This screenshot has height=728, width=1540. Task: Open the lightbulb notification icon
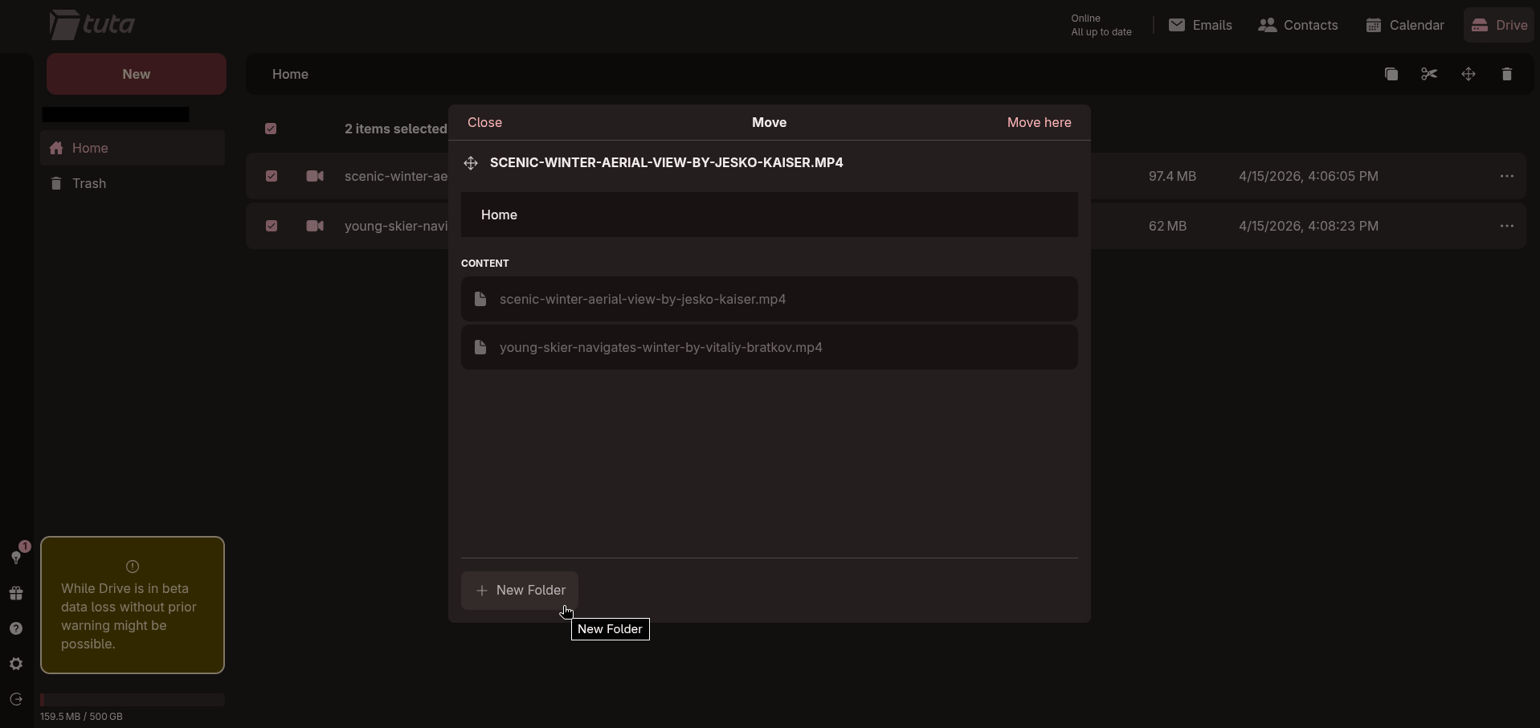pos(16,556)
